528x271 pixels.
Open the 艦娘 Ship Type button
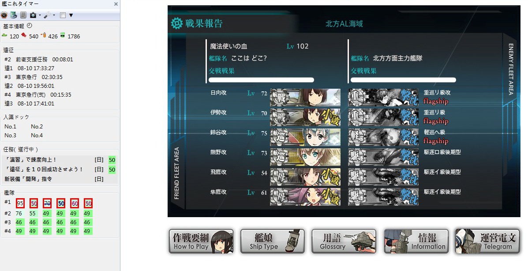pyautogui.click(x=273, y=241)
